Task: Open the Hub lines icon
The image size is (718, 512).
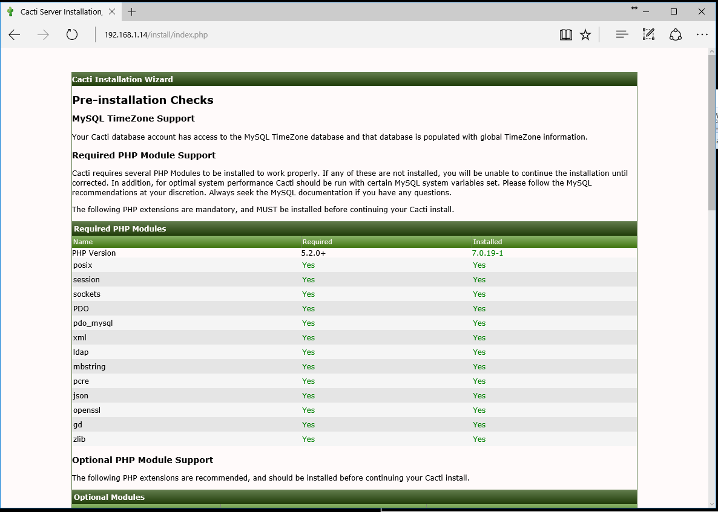Action: [622, 34]
